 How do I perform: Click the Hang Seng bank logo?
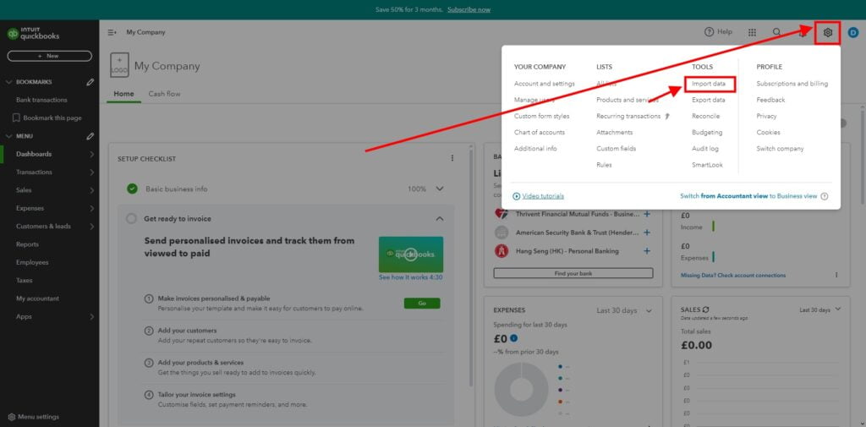pos(502,251)
